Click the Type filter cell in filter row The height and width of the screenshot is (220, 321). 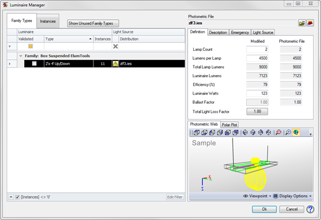(x=69, y=47)
